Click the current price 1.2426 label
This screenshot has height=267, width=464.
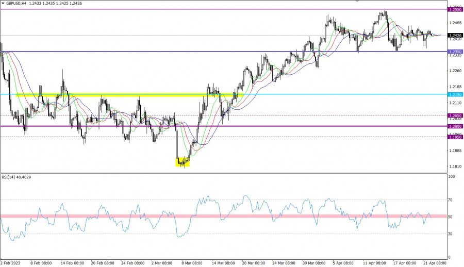click(455, 36)
